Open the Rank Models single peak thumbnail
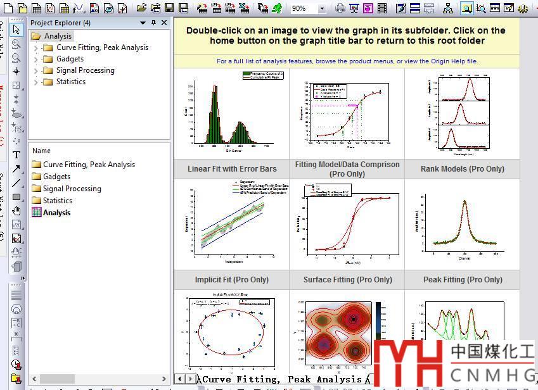Image resolution: width=538 pixels, height=390 pixels. [x=462, y=223]
